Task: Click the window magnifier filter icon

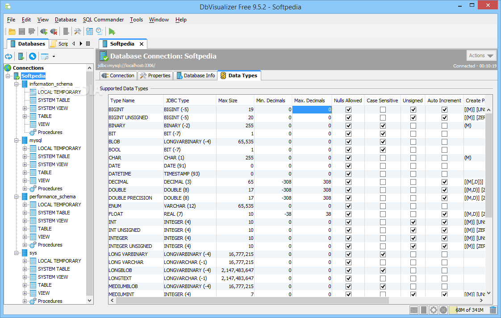Action: (45, 57)
